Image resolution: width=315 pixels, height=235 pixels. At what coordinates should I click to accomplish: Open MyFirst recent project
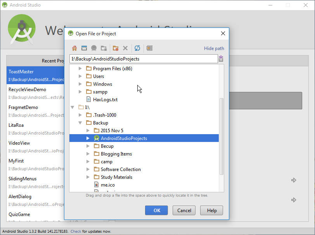pos(35,165)
